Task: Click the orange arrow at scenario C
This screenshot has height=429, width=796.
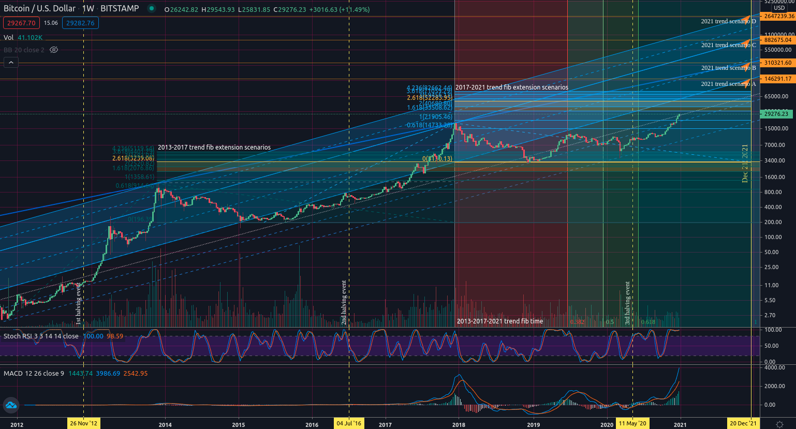Action: tap(746, 43)
